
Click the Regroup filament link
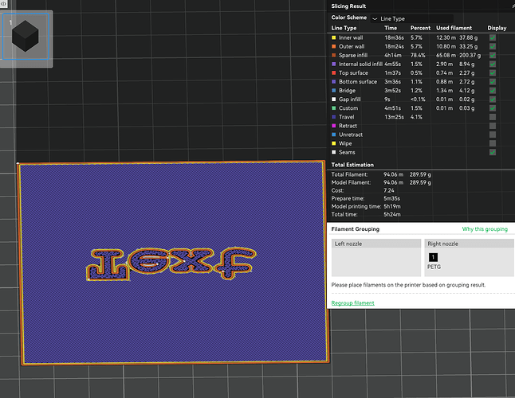352,303
